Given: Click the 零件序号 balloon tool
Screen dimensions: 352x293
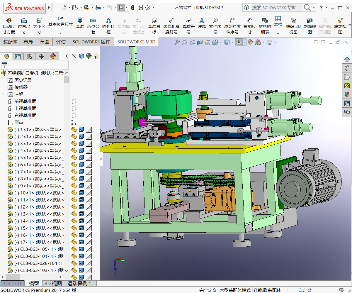Looking at the screenshot, I should click(x=215, y=26).
